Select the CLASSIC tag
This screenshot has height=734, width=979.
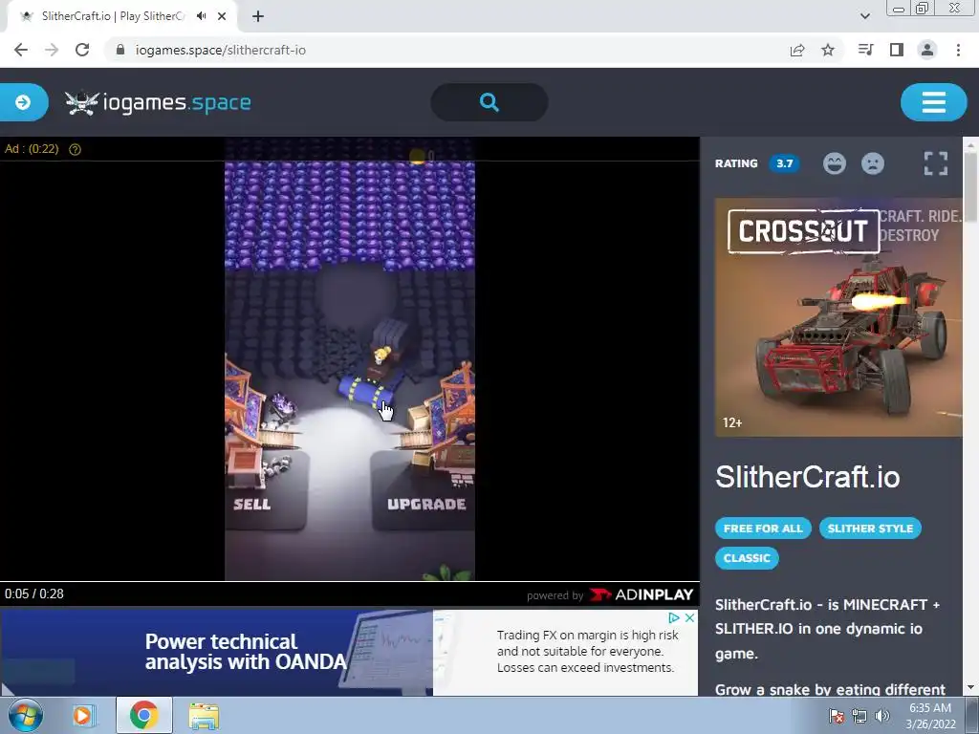point(747,558)
